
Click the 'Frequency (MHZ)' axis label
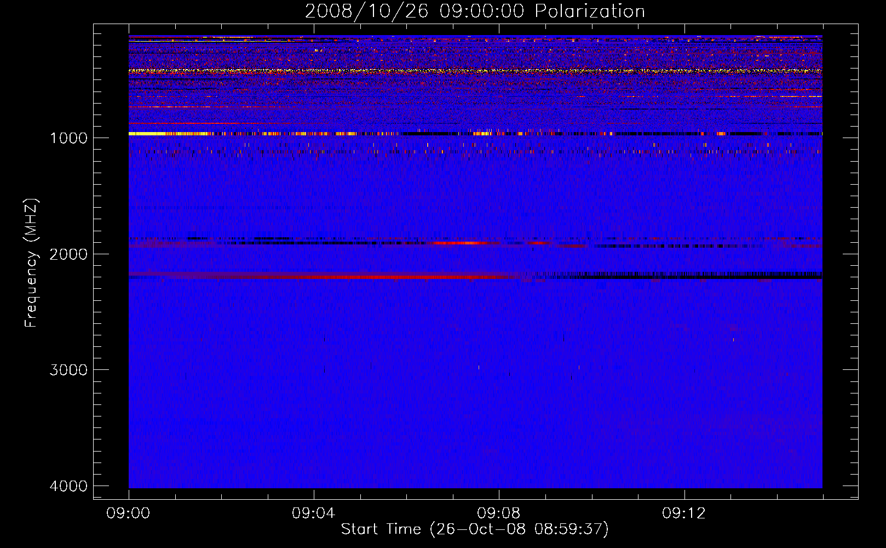31,263
